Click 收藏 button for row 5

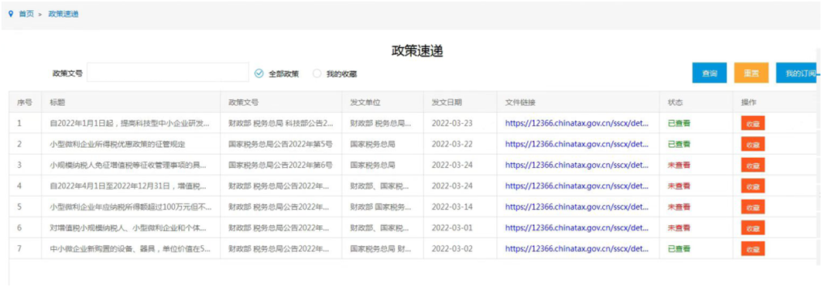(x=753, y=207)
